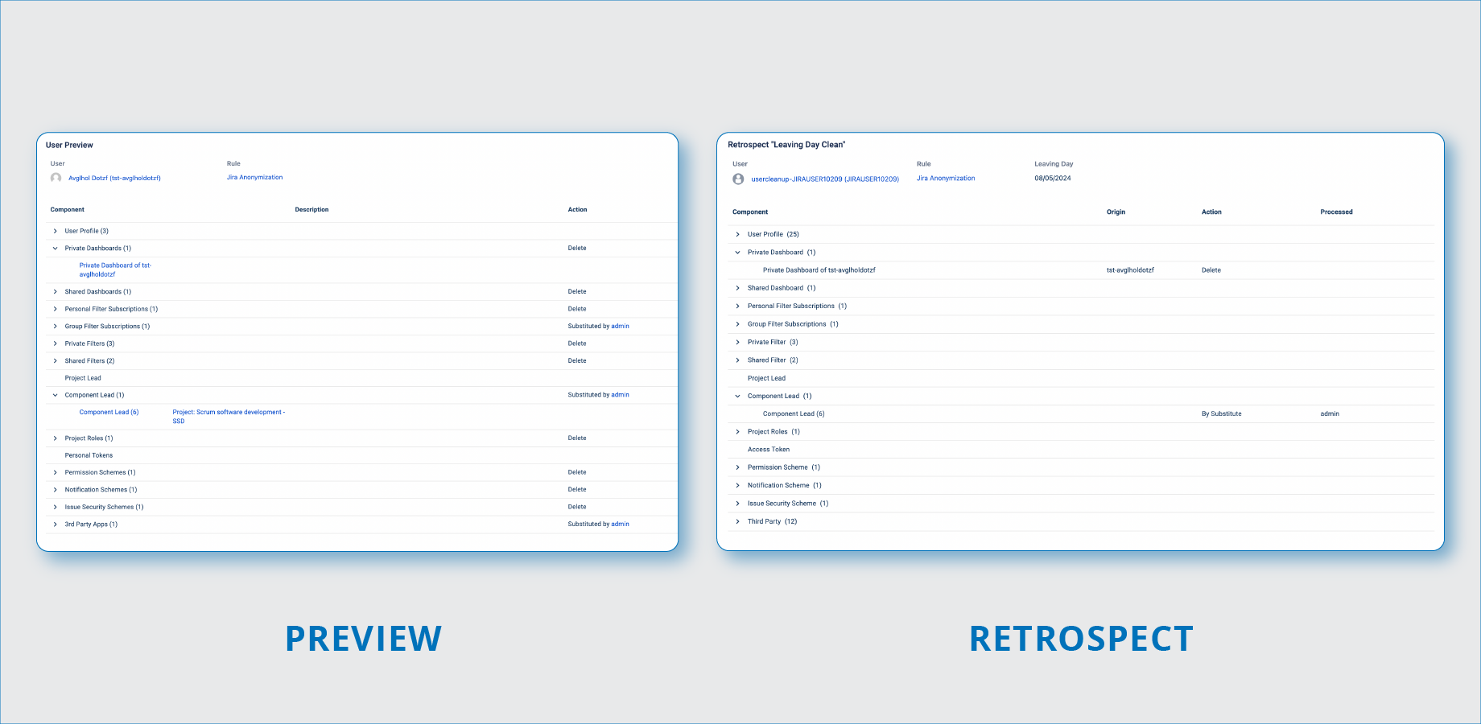
Task: Click Delete action in Retrospect dashboard row
Action: tap(1211, 270)
